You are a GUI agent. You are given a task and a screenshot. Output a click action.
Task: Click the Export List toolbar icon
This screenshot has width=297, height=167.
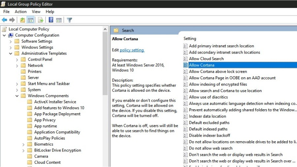coord(41,20)
